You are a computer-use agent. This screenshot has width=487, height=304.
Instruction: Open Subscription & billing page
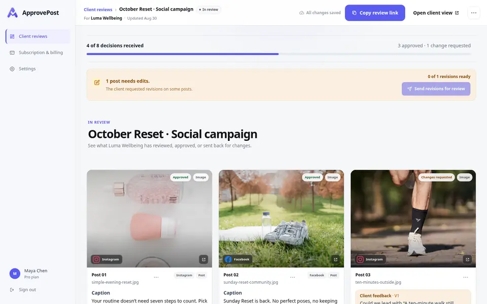(x=38, y=52)
